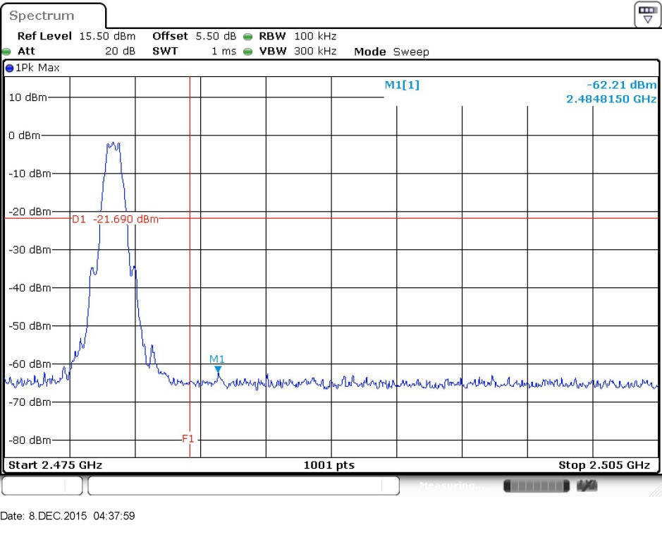Click the RBW 100 kHz value

pos(315,36)
